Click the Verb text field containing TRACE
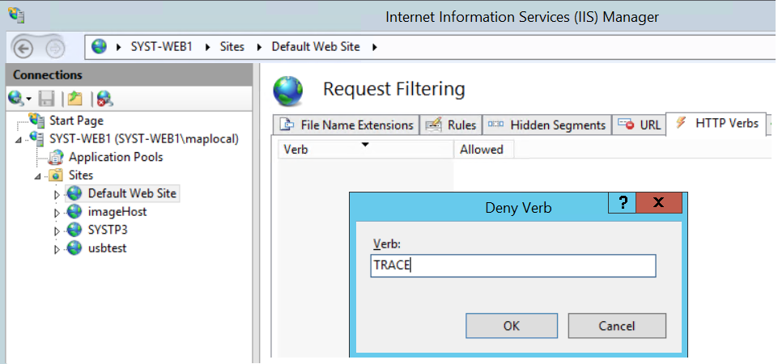The height and width of the screenshot is (364, 778). click(513, 266)
